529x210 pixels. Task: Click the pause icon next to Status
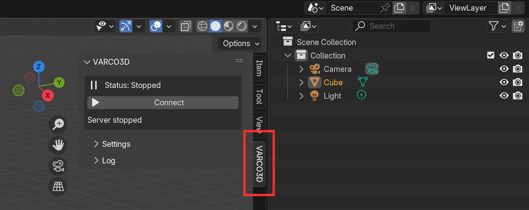click(94, 85)
